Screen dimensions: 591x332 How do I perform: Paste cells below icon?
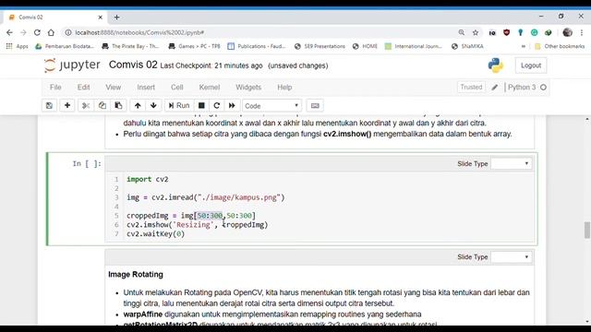(118, 106)
